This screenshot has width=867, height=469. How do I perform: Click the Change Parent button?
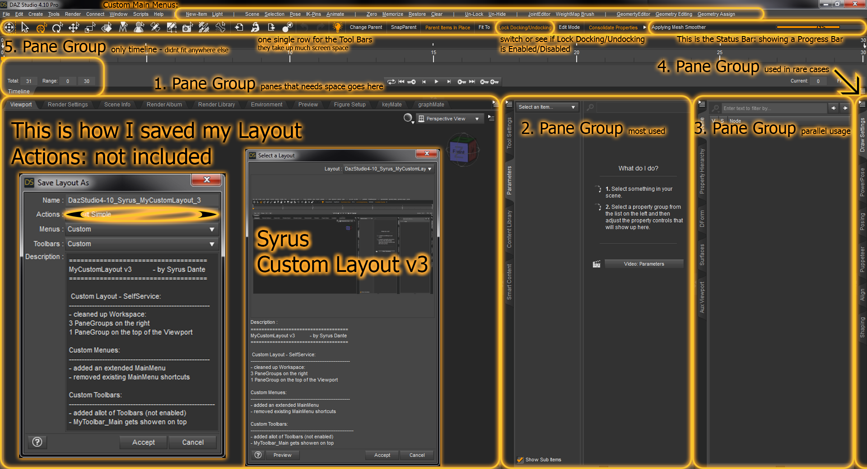click(x=366, y=28)
